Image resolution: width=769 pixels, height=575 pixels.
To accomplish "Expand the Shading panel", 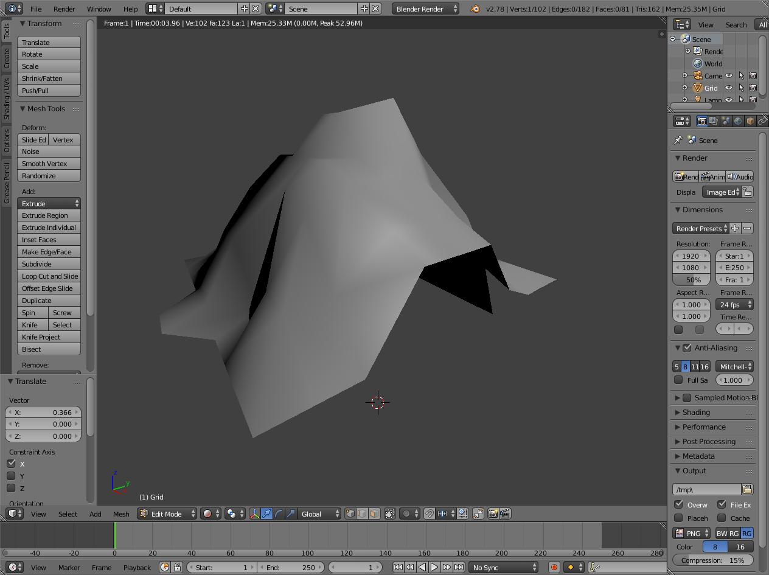I will tap(695, 413).
